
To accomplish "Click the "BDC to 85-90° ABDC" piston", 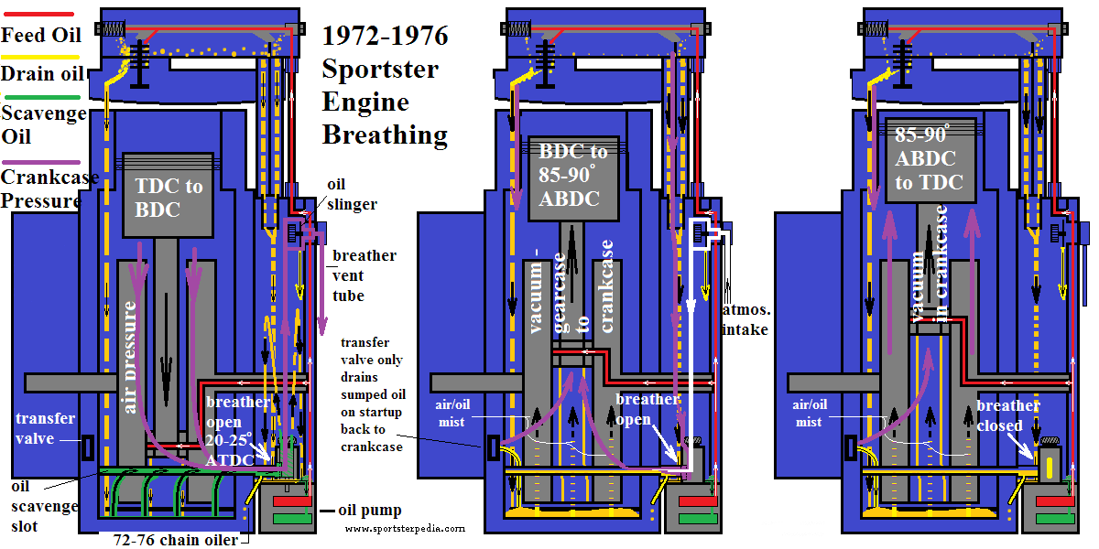I will [x=573, y=177].
